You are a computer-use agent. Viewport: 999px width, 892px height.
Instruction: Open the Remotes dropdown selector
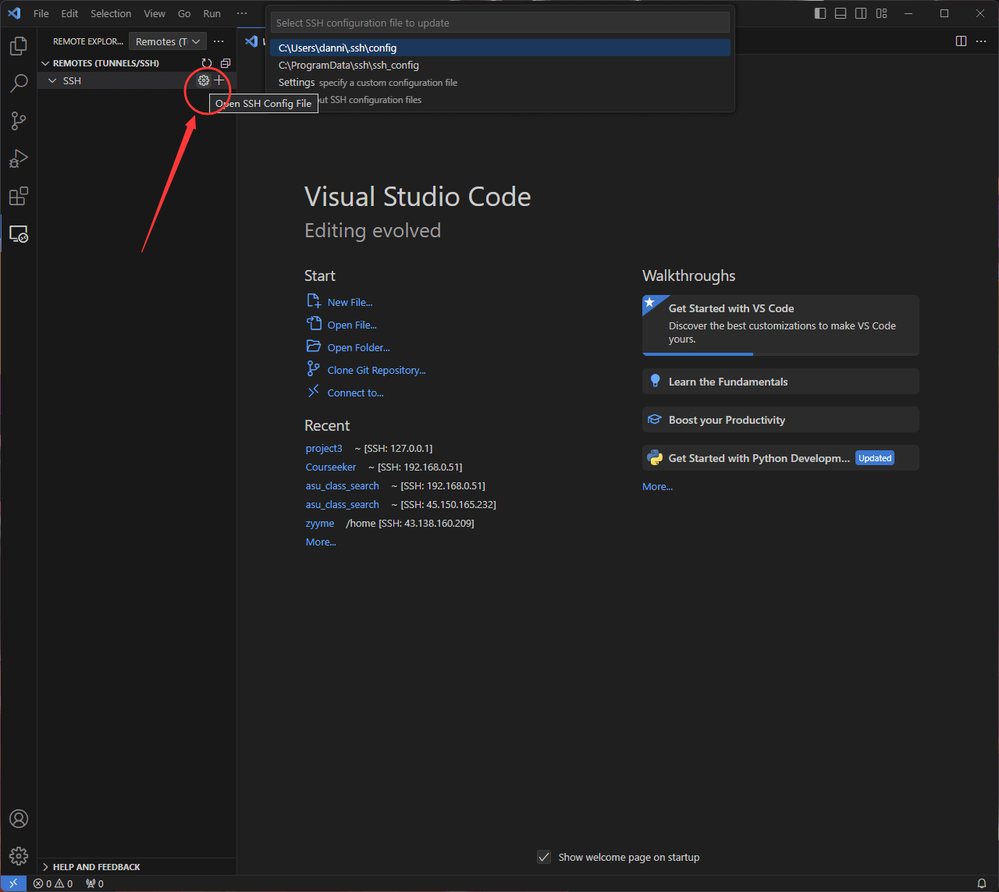(168, 41)
